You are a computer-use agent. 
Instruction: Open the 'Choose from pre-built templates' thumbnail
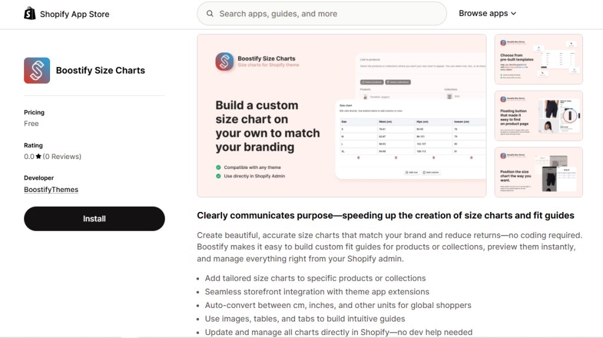click(538, 59)
